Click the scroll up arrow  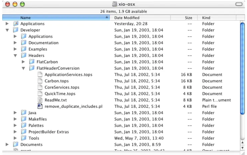[x=242, y=143]
